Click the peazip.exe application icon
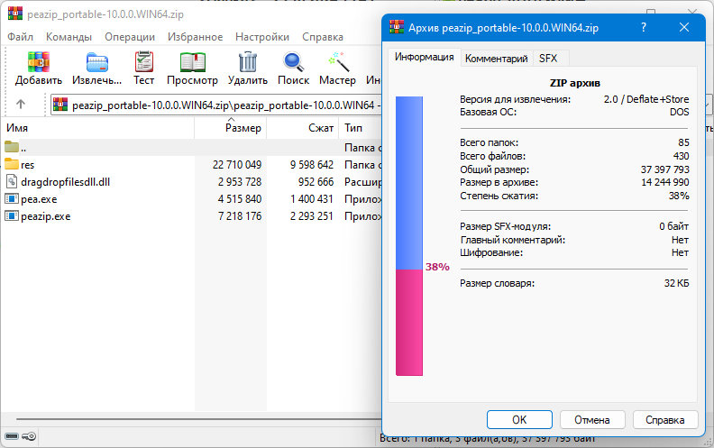The width and height of the screenshot is (714, 448). click(x=12, y=215)
